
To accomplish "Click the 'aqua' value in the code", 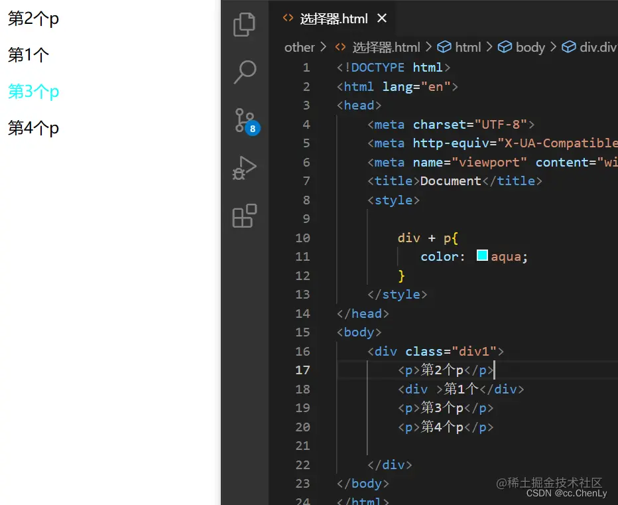I will pyautogui.click(x=506, y=257).
